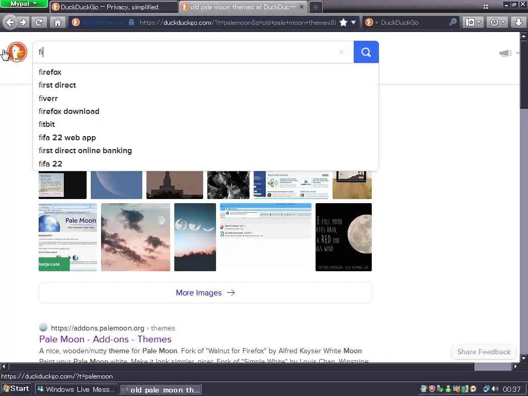Switch to Windows Live Messenger taskbar item
The image size is (528, 396).
coord(76,389)
